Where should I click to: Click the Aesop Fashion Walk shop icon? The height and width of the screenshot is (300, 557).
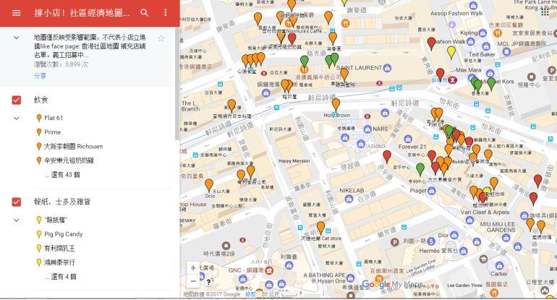pos(473,6)
